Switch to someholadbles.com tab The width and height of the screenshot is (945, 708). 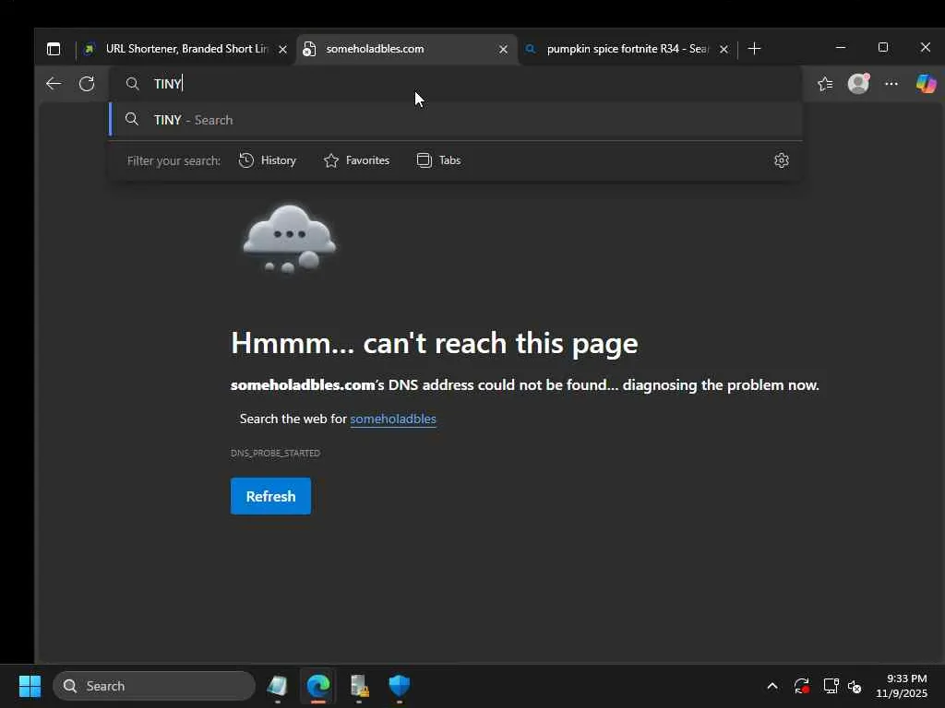[407, 49]
